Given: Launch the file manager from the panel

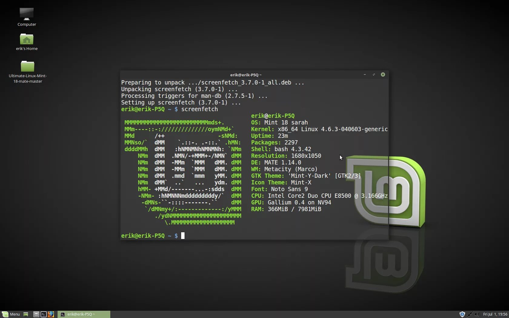Looking at the screenshot, I should click(36, 314).
